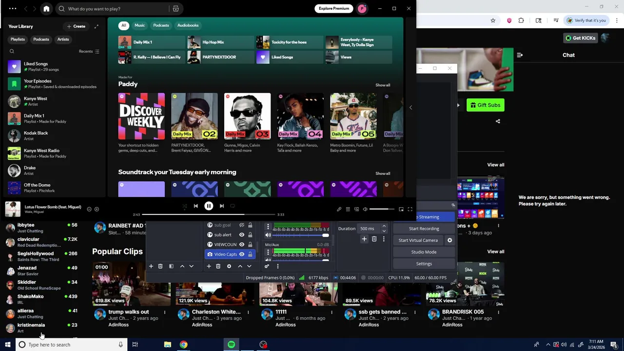Increase transition Duration spinner
Viewport: 624px width, 351px height.
tap(384, 226)
